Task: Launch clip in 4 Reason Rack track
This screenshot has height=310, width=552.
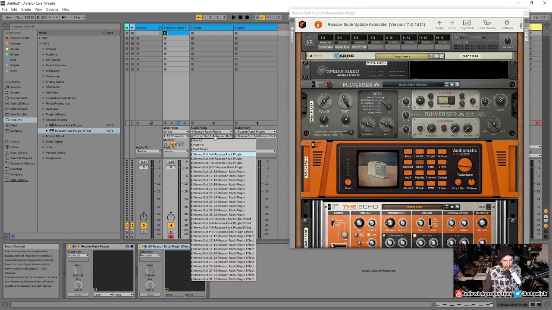Action: pyautogui.click(x=165, y=33)
